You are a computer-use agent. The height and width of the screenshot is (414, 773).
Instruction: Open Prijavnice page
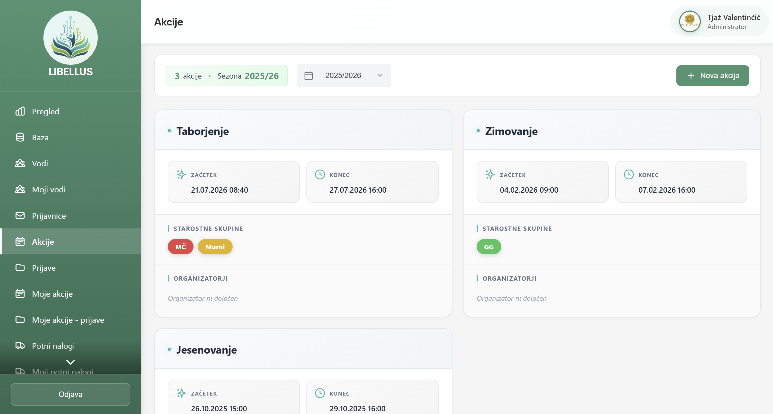pyautogui.click(x=71, y=216)
